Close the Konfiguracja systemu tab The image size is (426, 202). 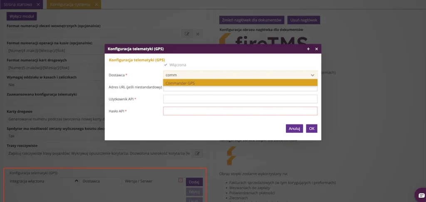96,5
